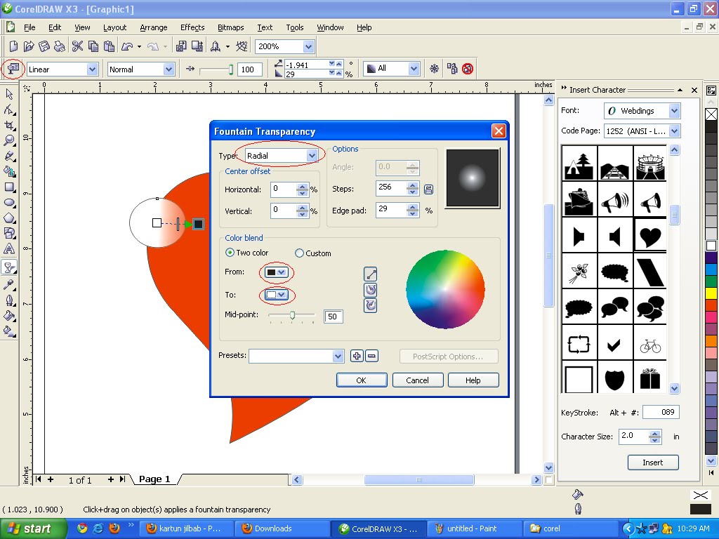719x539 pixels.
Task: Select the Ellipse tool in toolbox
Action: click(x=9, y=203)
